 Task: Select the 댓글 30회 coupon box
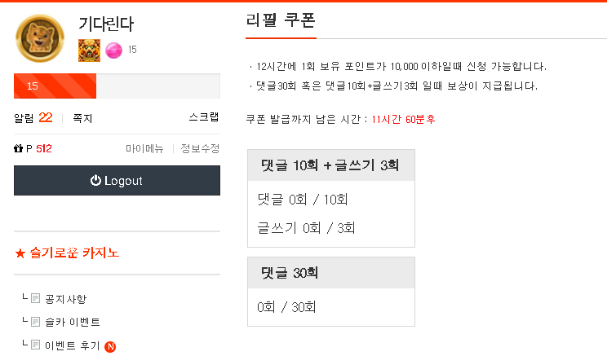tap(330, 292)
